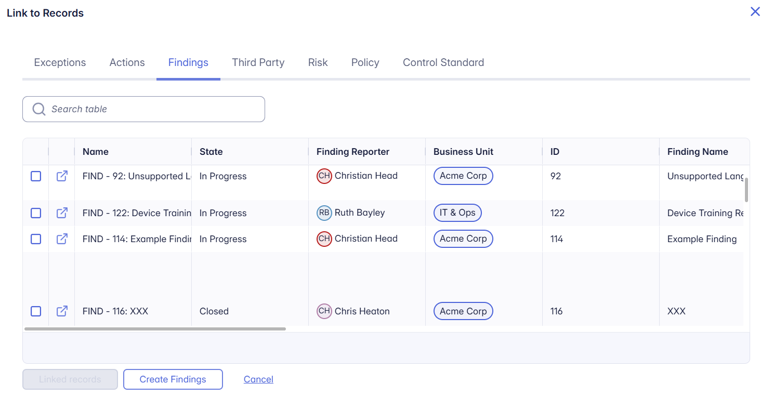Click Christian Head's avatar on FIND - 92

coord(324,176)
